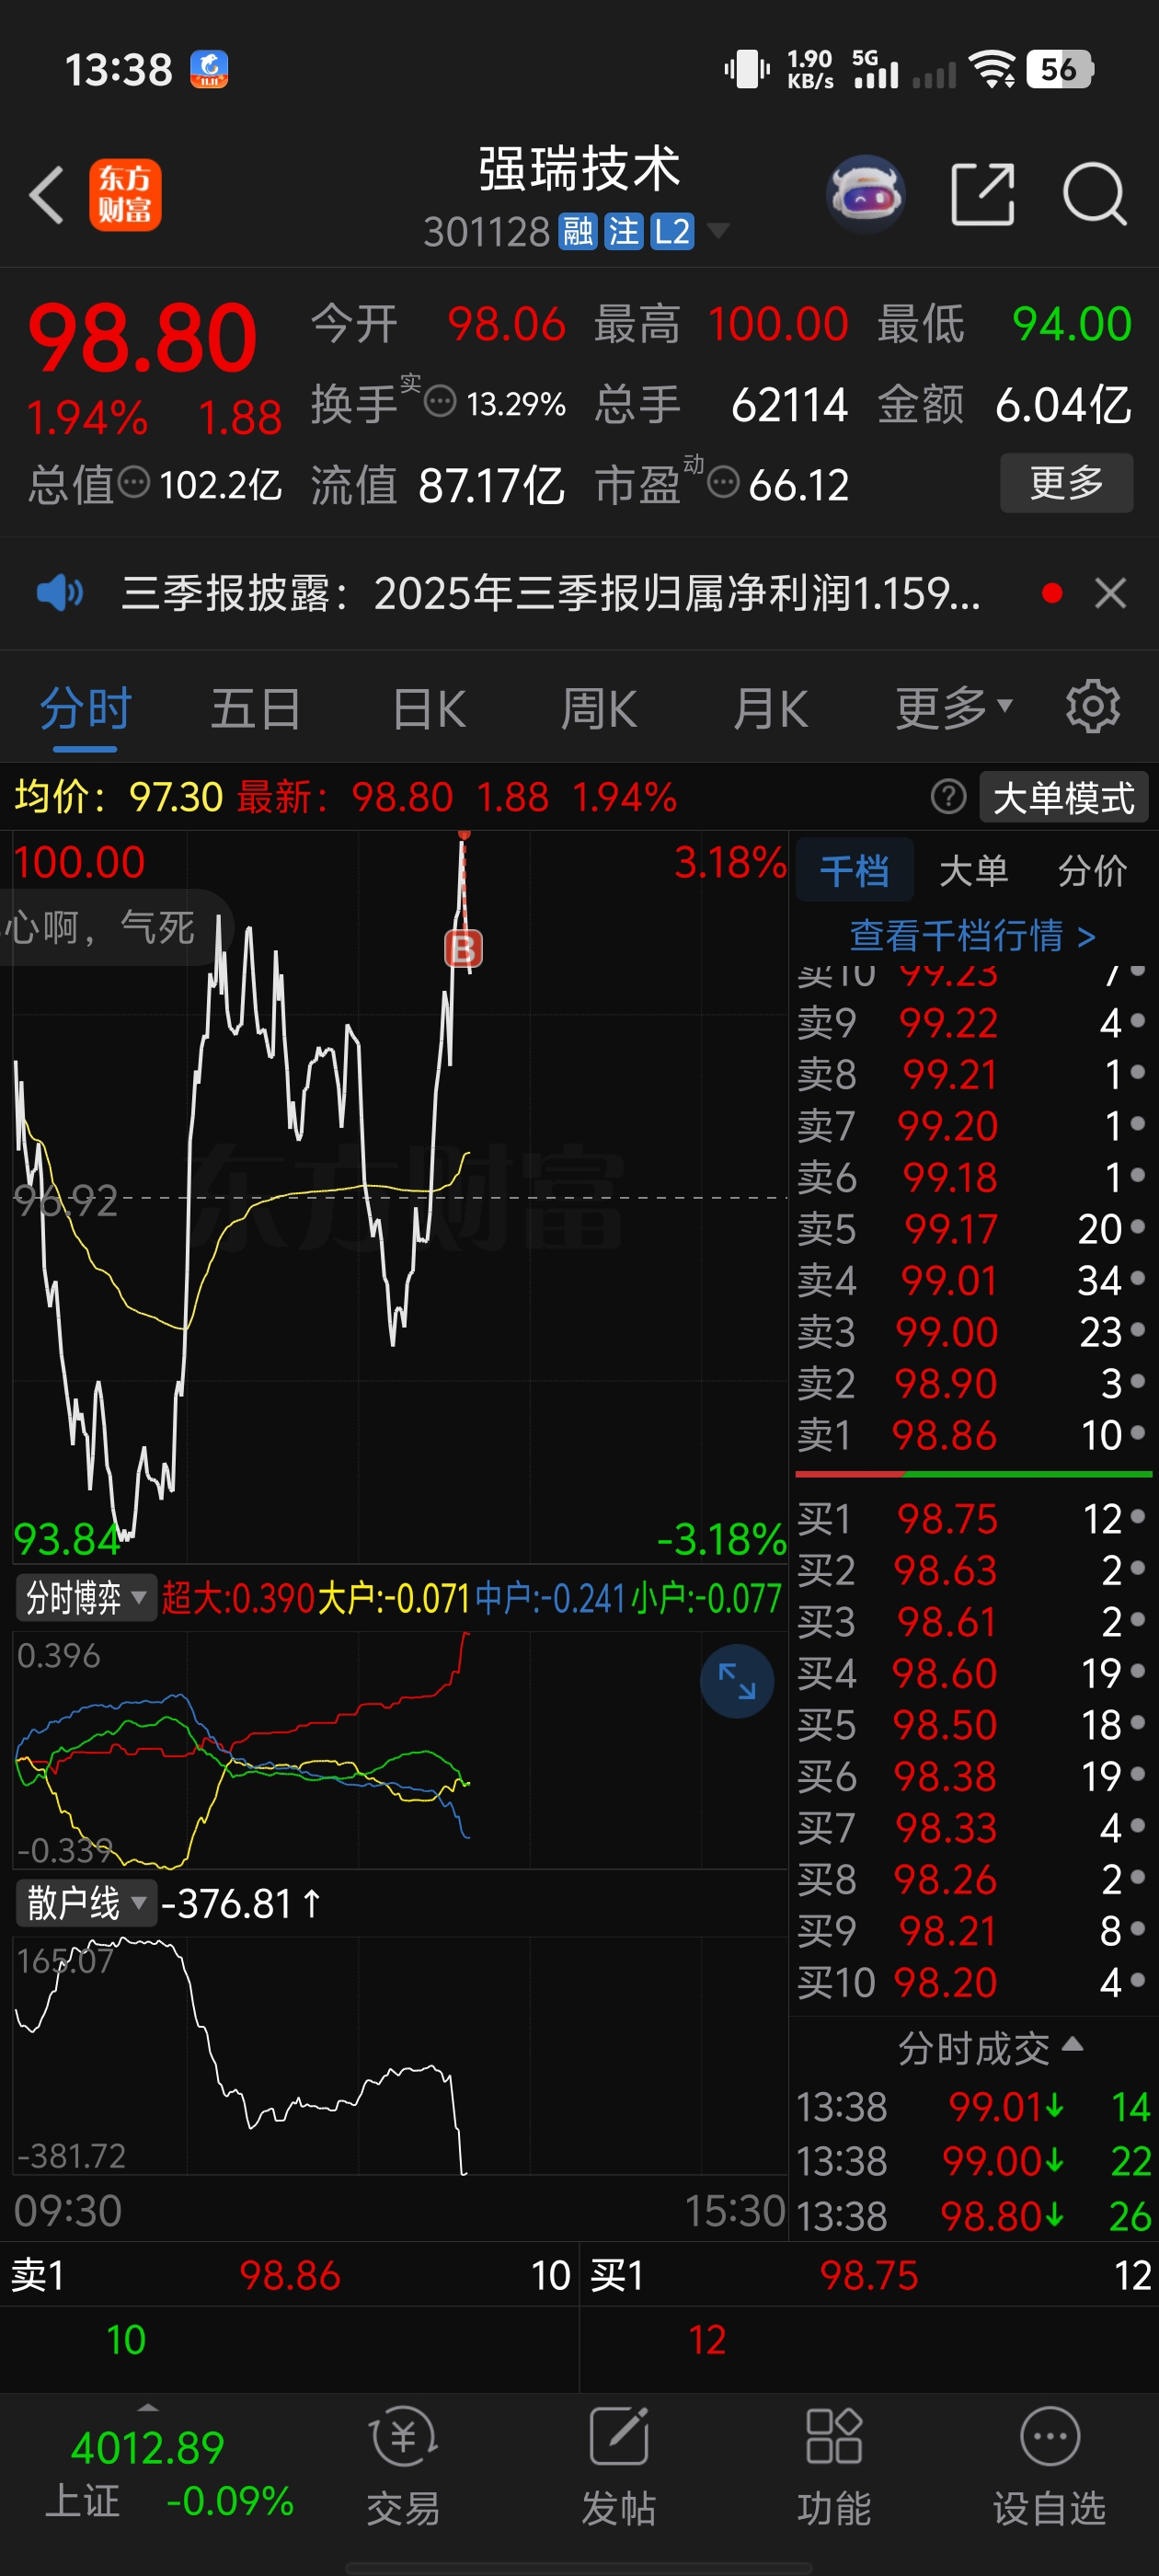
Task: Tap the red-green buy/sell ratio bar
Action: point(973,1474)
